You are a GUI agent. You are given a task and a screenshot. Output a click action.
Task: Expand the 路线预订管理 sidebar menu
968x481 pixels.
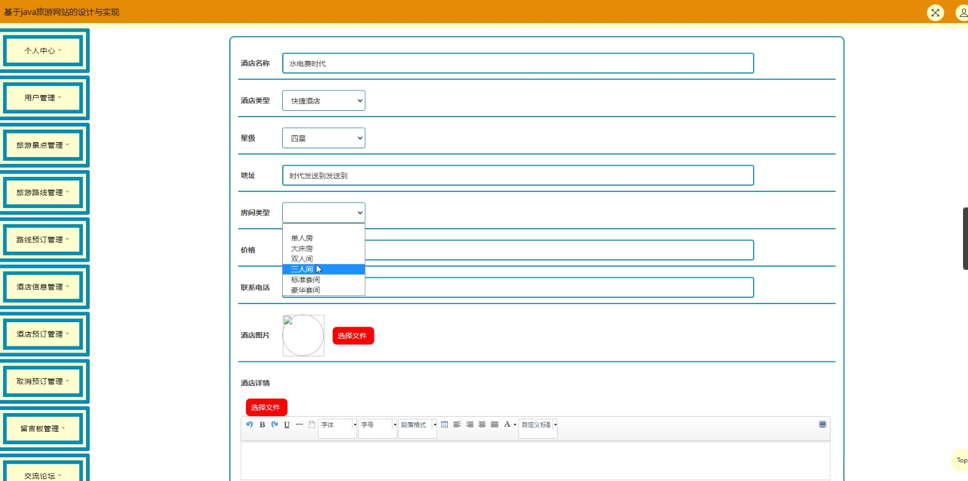43,239
